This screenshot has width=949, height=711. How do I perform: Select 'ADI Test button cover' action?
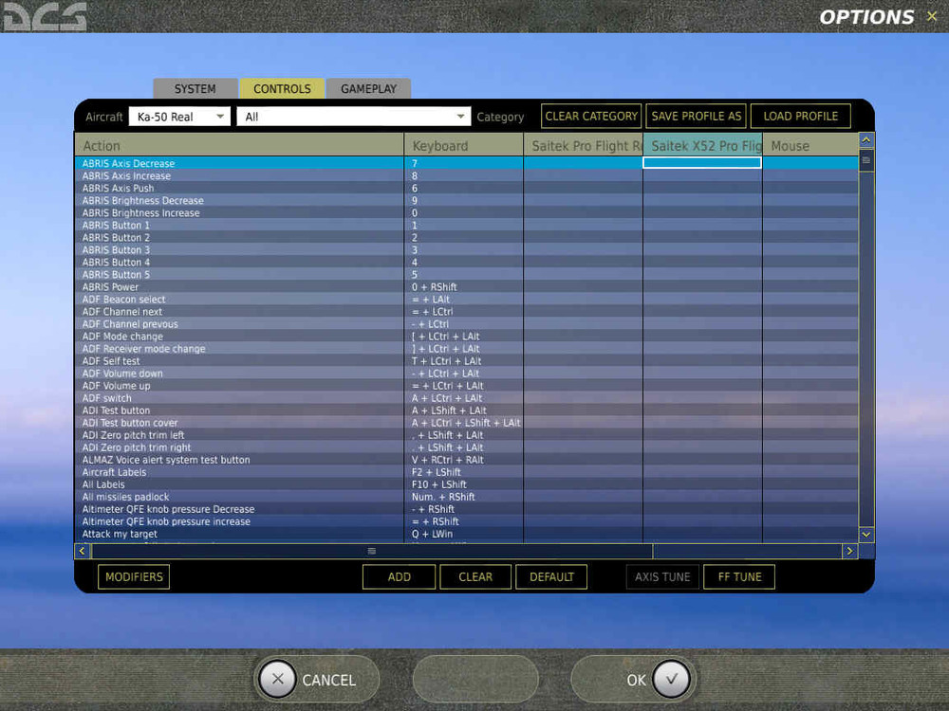(x=130, y=423)
